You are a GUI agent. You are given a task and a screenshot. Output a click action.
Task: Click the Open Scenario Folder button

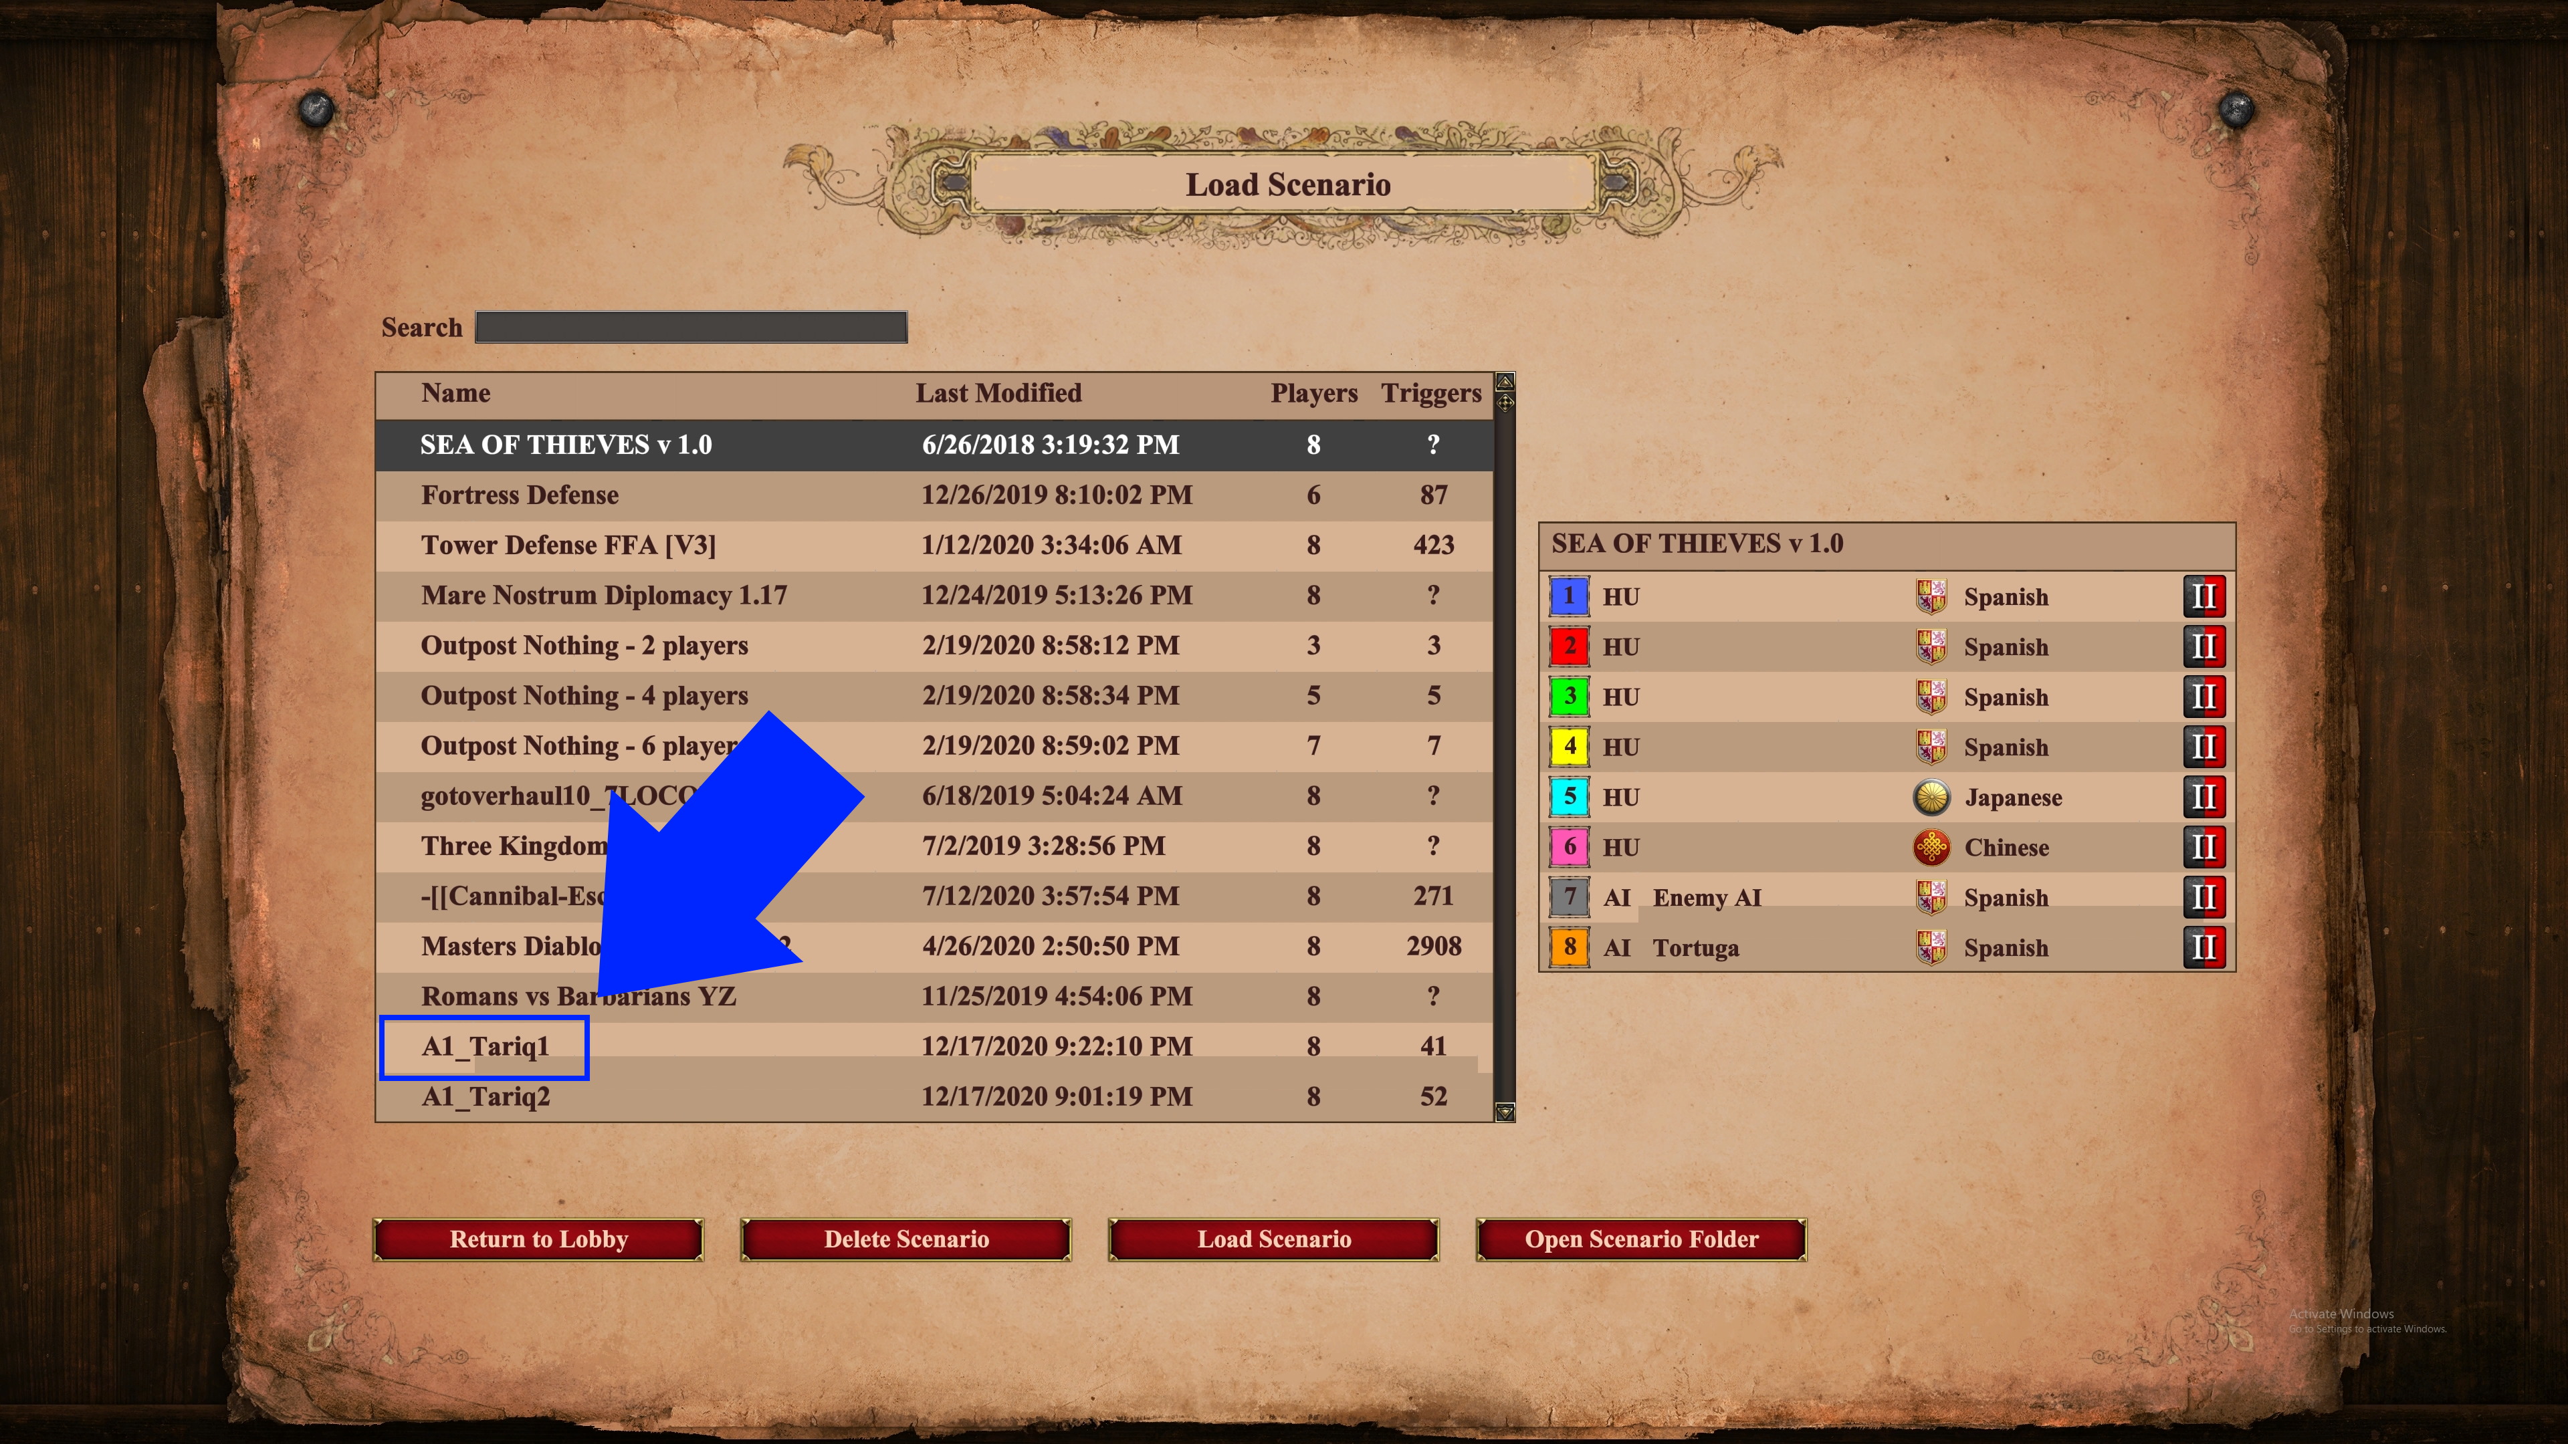1641,1239
